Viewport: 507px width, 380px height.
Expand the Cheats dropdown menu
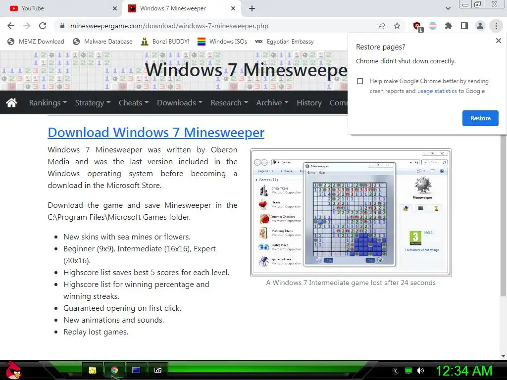[134, 103]
